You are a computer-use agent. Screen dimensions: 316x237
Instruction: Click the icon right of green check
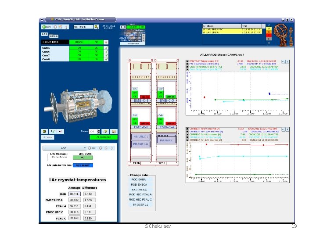click(60, 132)
